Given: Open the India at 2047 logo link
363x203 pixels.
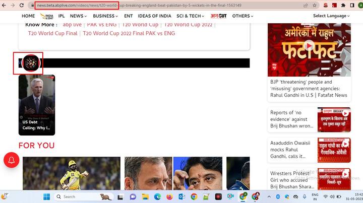Looking at the screenshot, I should [46, 16].
